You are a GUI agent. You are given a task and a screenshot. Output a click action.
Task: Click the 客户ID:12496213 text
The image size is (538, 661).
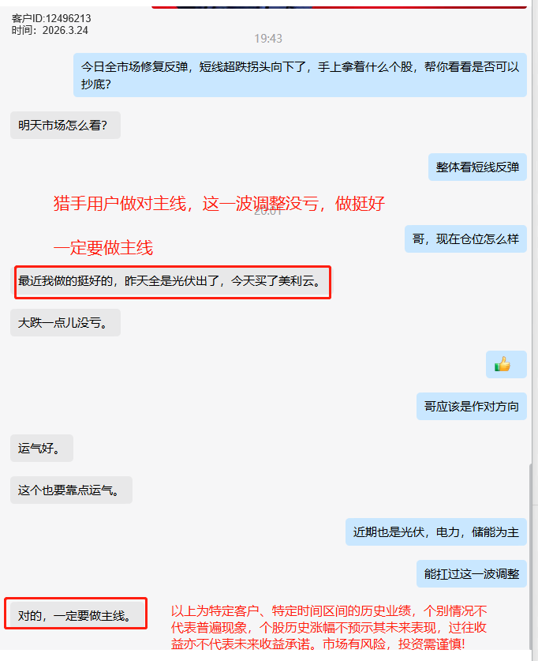pyautogui.click(x=51, y=18)
